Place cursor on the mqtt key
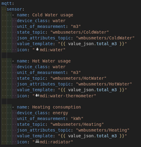Image resolution: width=141 pixels, height=147 pixels. (7, 4)
